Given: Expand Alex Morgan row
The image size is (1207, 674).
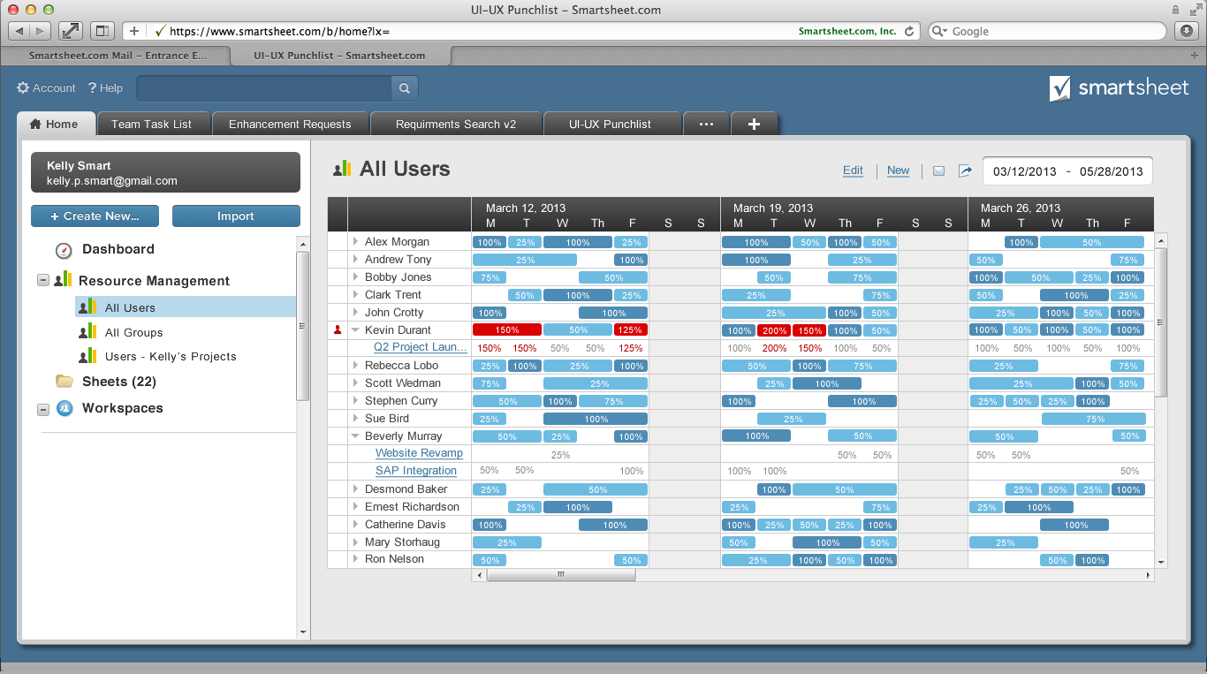Looking at the screenshot, I should [x=355, y=241].
